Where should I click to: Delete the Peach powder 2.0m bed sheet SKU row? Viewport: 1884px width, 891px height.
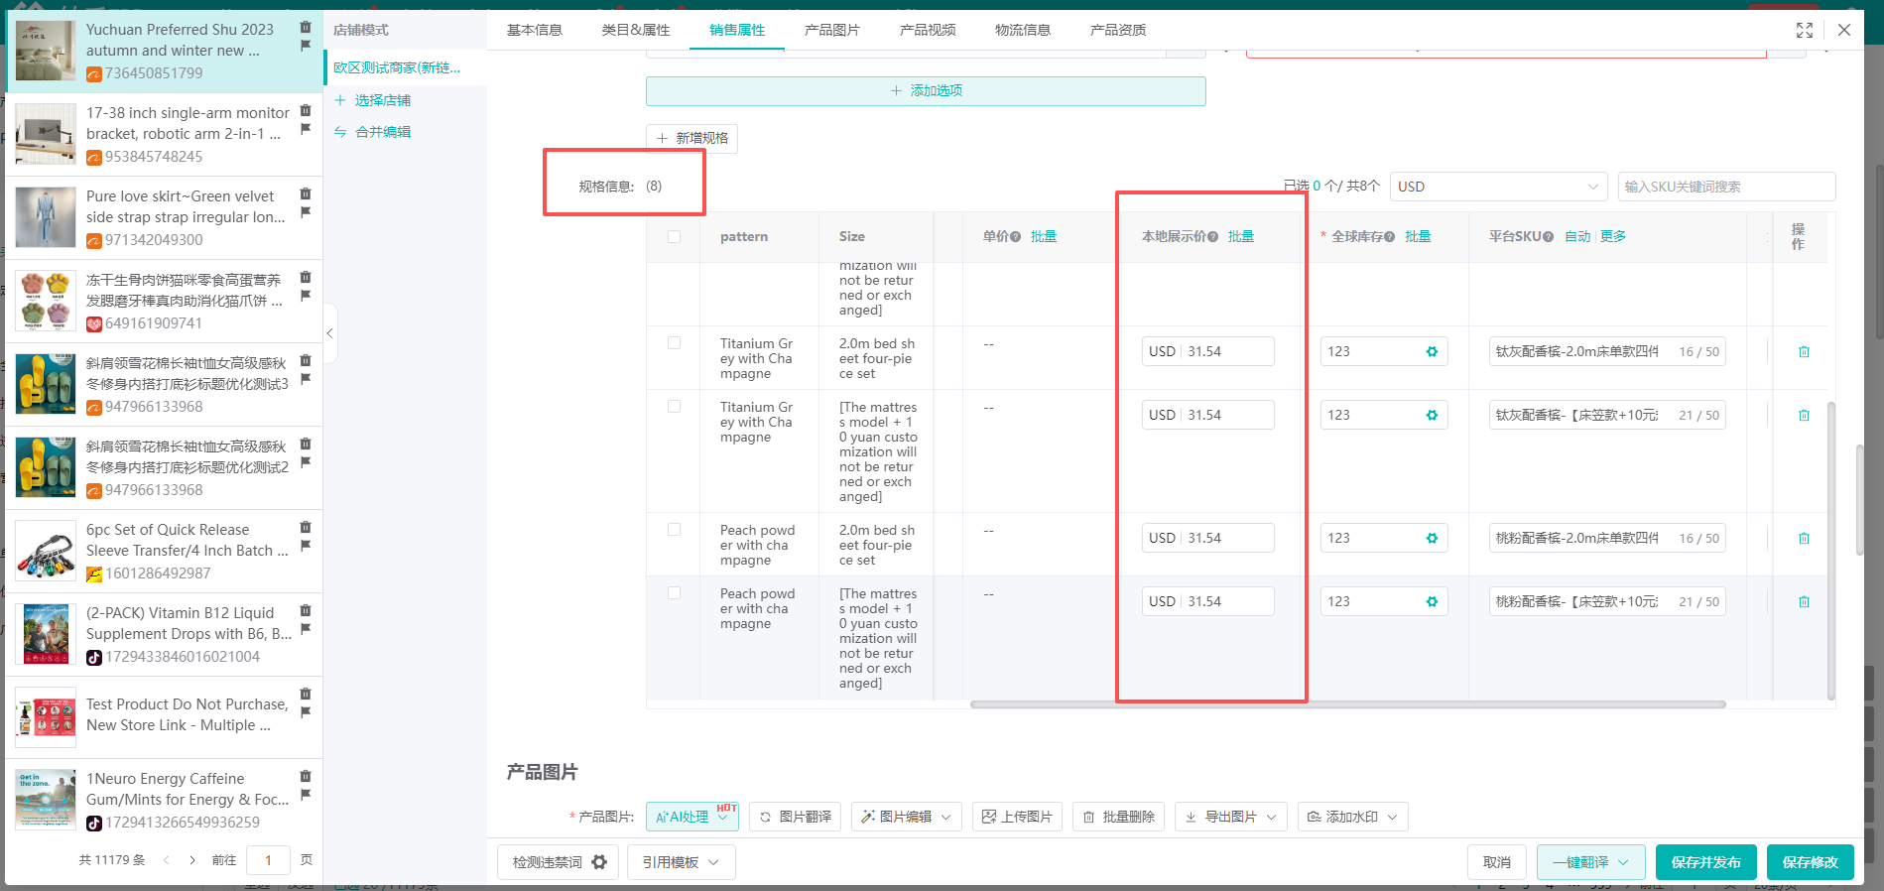click(x=1804, y=538)
